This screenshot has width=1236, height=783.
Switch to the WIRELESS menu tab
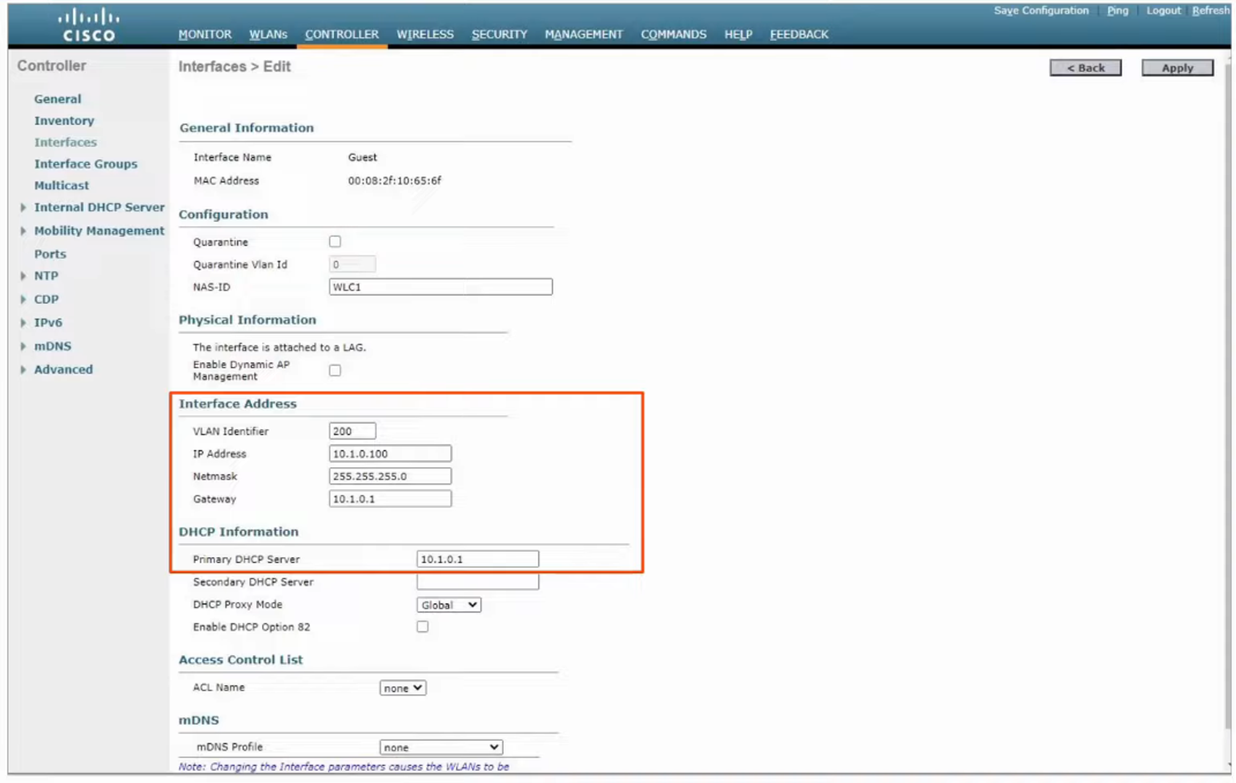425,35
